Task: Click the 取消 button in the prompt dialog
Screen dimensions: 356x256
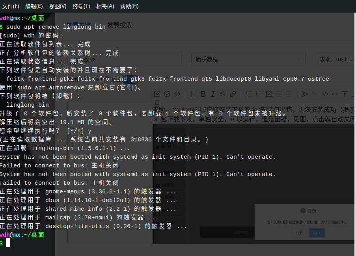Action: [299, 233]
